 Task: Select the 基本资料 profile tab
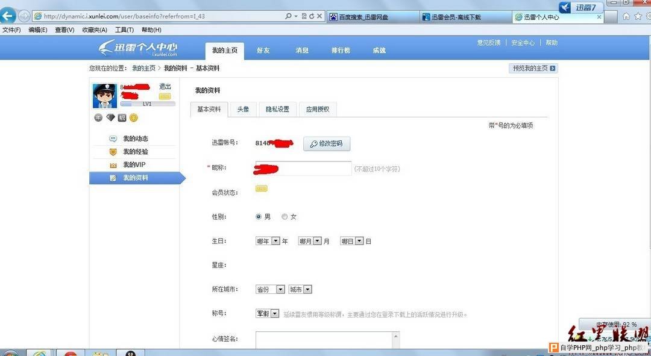pos(209,110)
